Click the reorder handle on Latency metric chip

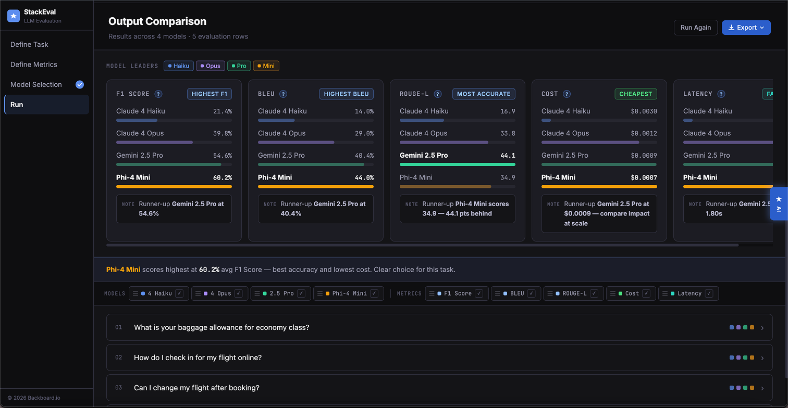click(x=666, y=294)
